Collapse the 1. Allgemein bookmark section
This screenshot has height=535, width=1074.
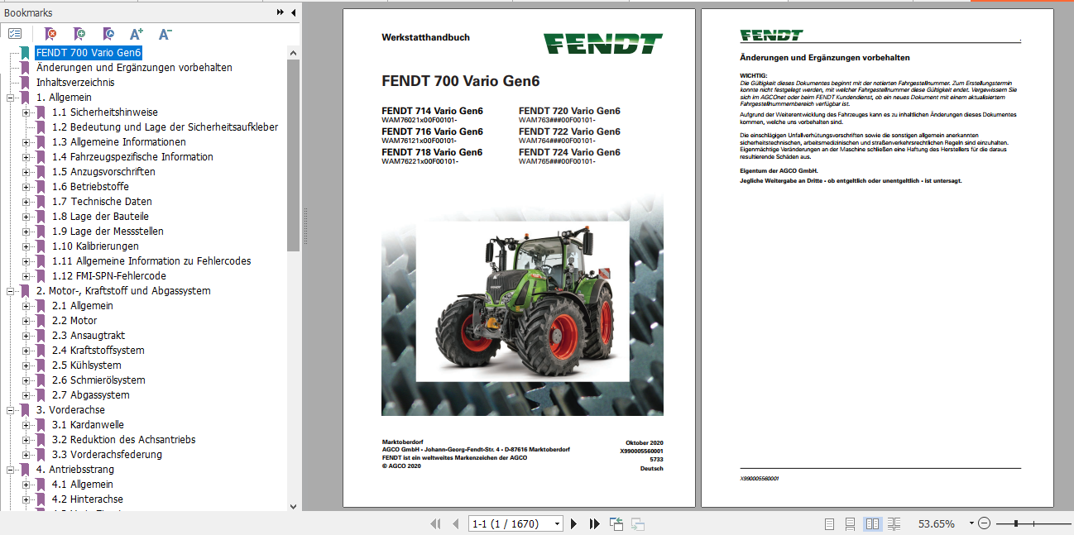pyautogui.click(x=11, y=98)
